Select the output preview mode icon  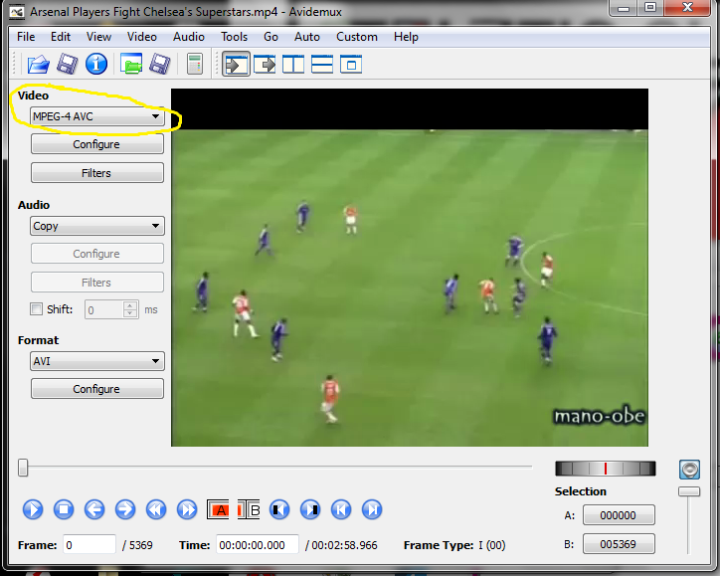[x=265, y=64]
